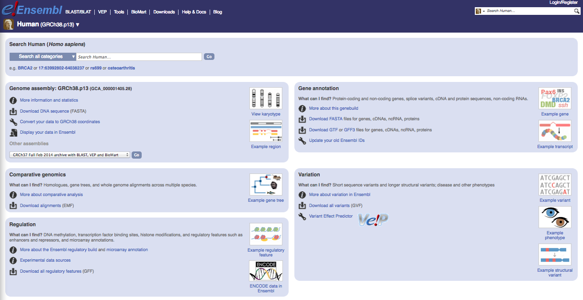Click the human species portrait icon
The width and height of the screenshot is (583, 300).
coord(9,24)
